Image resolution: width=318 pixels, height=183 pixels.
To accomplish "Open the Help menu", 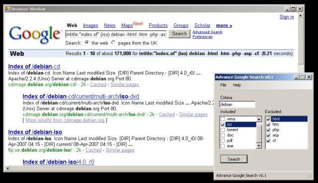I will pyautogui.click(x=237, y=85).
